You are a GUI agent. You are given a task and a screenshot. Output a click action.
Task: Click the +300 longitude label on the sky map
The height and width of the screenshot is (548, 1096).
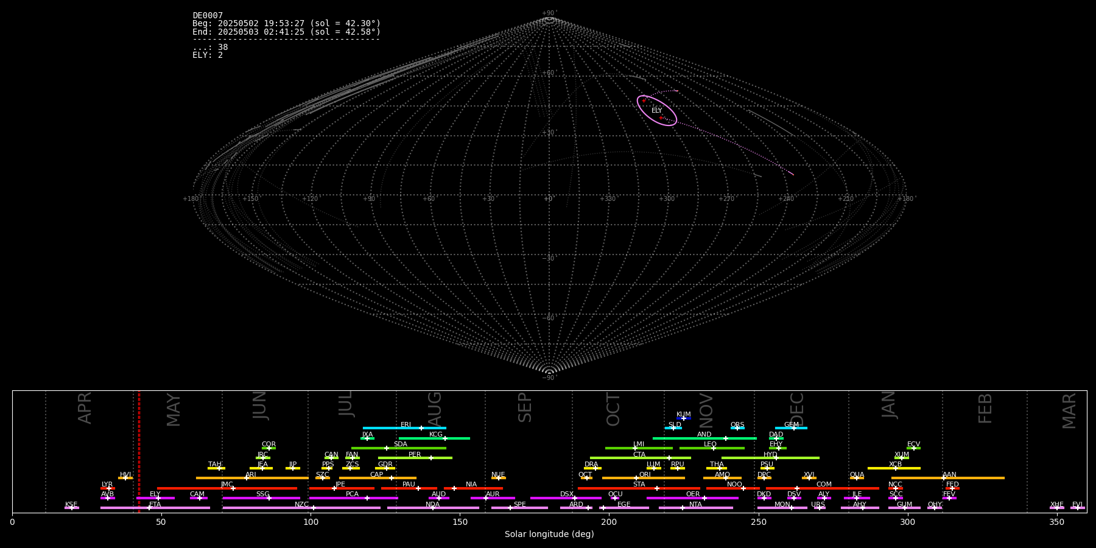coord(667,198)
